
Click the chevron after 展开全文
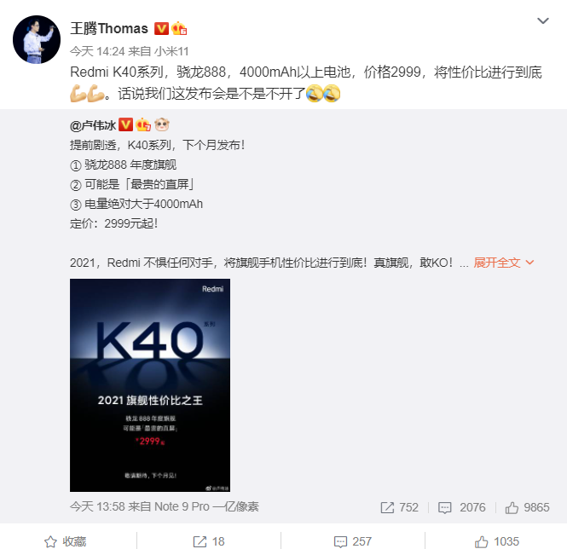(x=529, y=263)
